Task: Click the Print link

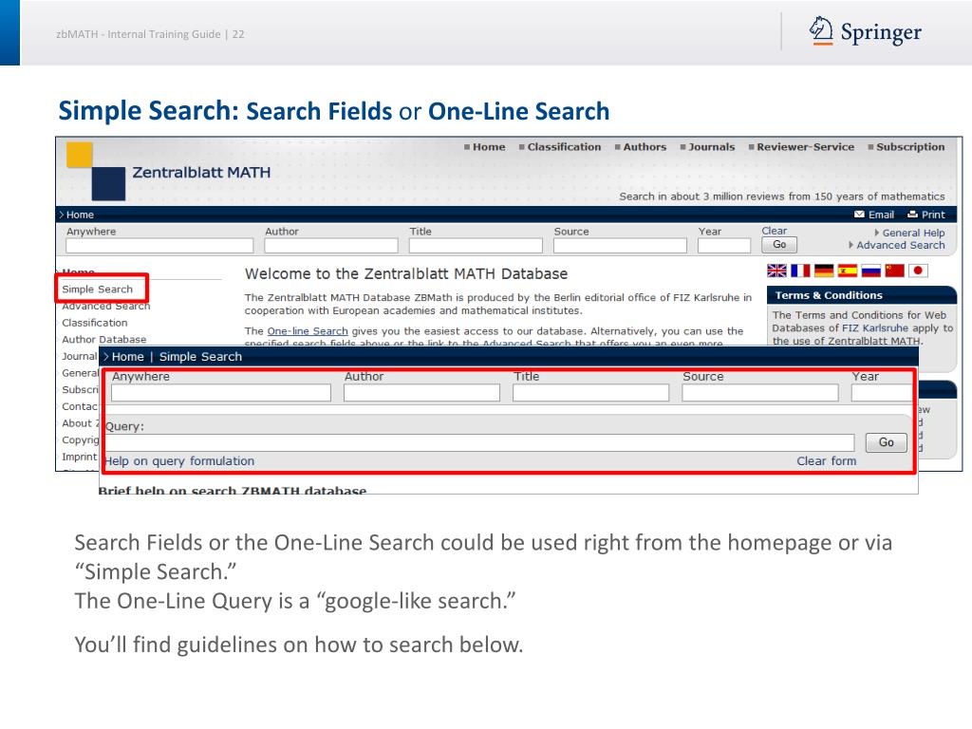Action: click(933, 215)
